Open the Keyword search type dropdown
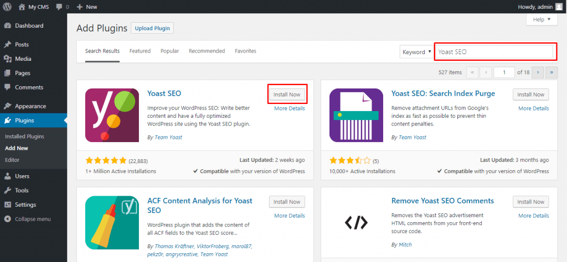 [x=416, y=52]
